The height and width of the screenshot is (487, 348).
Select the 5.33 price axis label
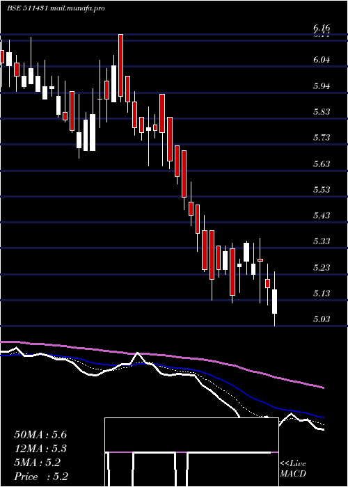(322, 241)
